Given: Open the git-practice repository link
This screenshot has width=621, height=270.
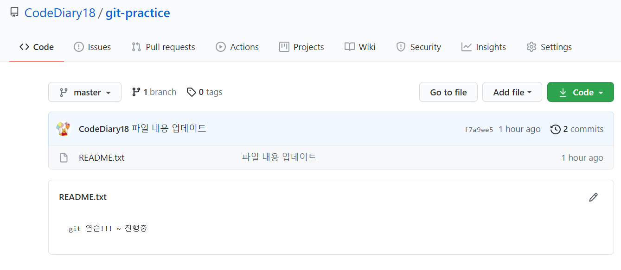Looking at the screenshot, I should [x=138, y=13].
